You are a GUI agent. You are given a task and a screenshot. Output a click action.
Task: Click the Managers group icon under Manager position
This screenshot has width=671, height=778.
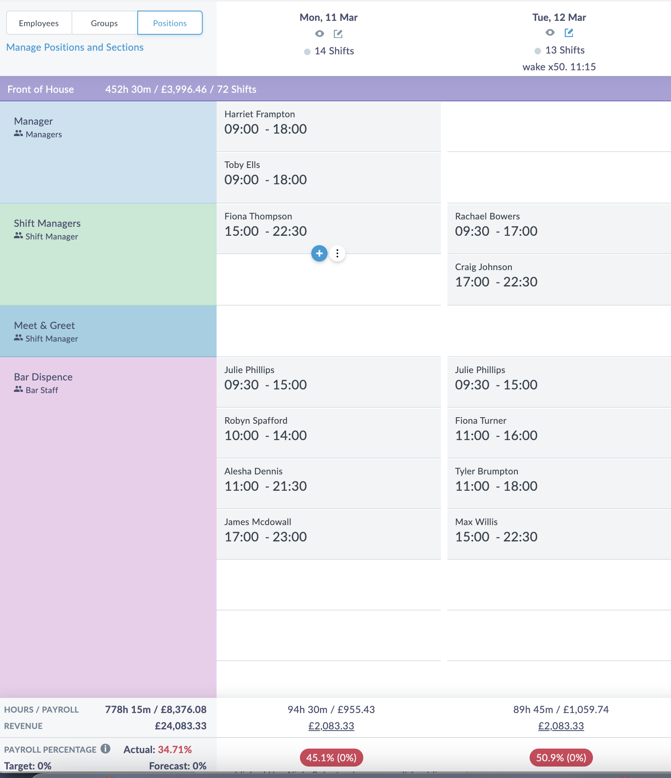coord(18,133)
